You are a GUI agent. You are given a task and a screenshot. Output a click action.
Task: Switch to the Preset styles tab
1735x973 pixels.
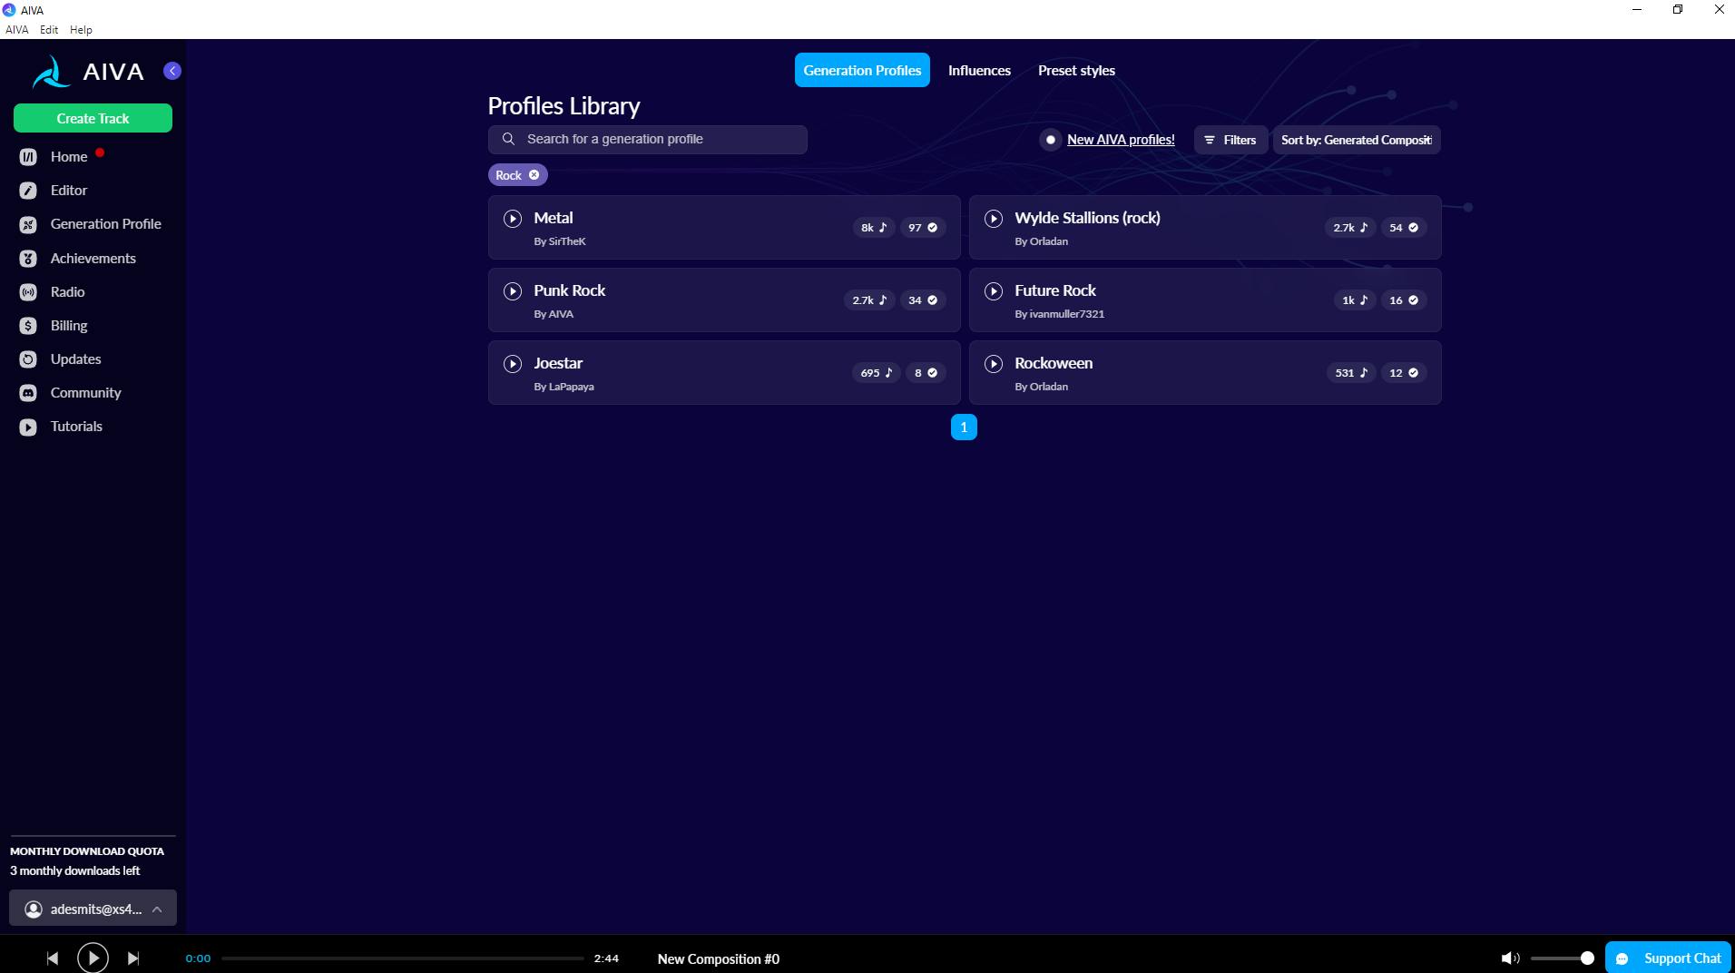pyautogui.click(x=1076, y=71)
